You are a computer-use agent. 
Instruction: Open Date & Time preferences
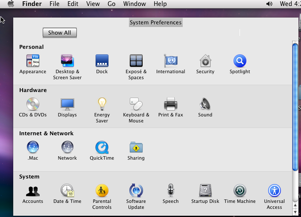click(67, 194)
